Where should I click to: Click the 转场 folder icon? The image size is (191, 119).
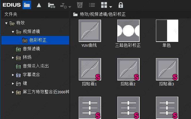click(18, 58)
